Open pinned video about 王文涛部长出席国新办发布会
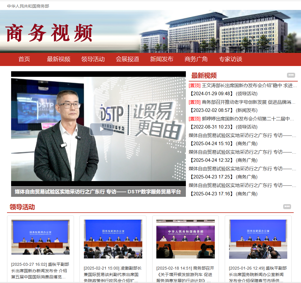 pos(249,85)
